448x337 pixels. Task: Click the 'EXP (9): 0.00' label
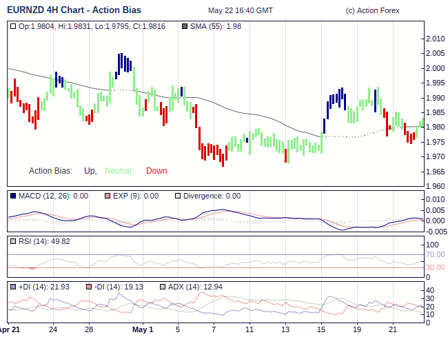[x=136, y=196]
